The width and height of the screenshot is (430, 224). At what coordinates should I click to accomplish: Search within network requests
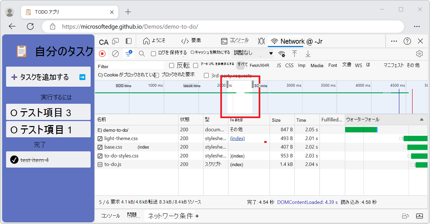tap(142, 53)
